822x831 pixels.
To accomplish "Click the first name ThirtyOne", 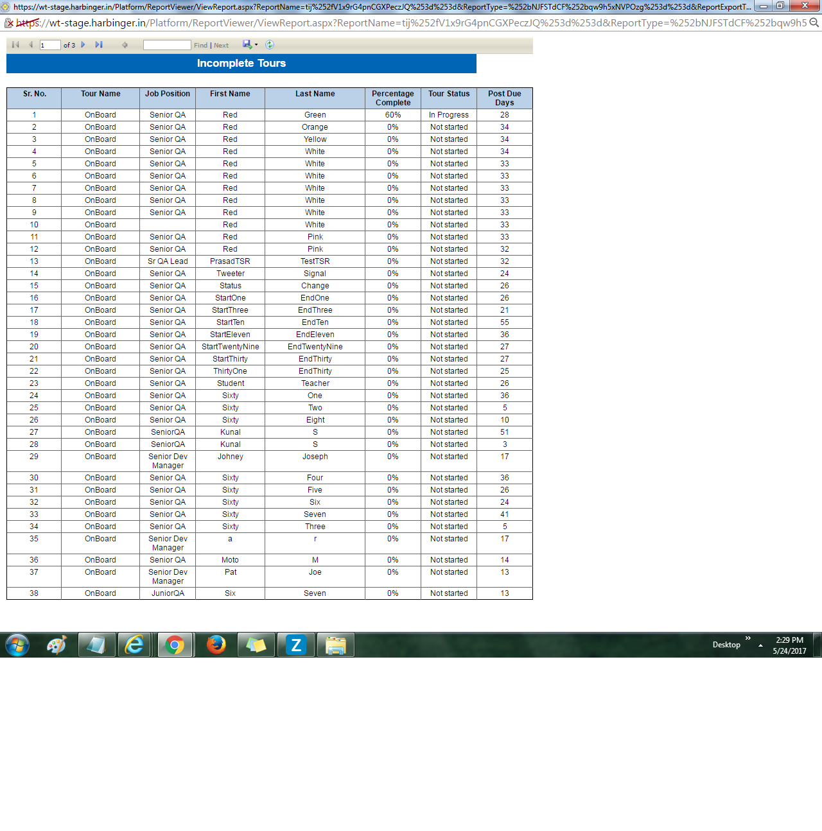I will (231, 371).
